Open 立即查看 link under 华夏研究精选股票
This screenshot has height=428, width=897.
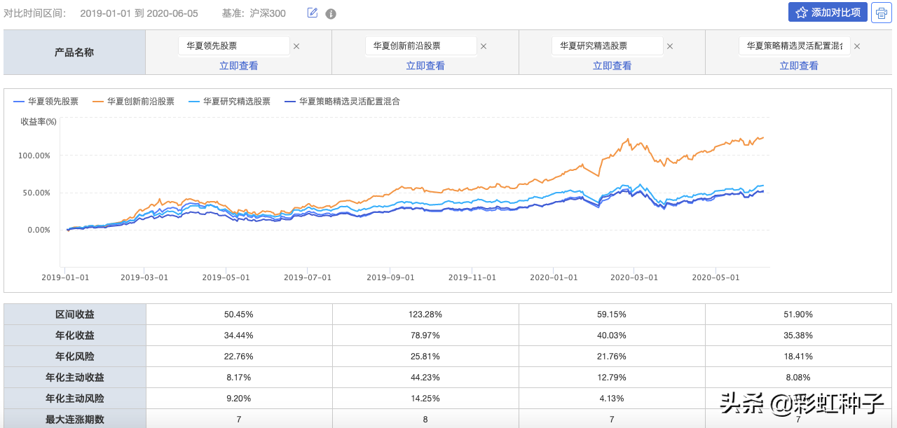[x=612, y=66]
